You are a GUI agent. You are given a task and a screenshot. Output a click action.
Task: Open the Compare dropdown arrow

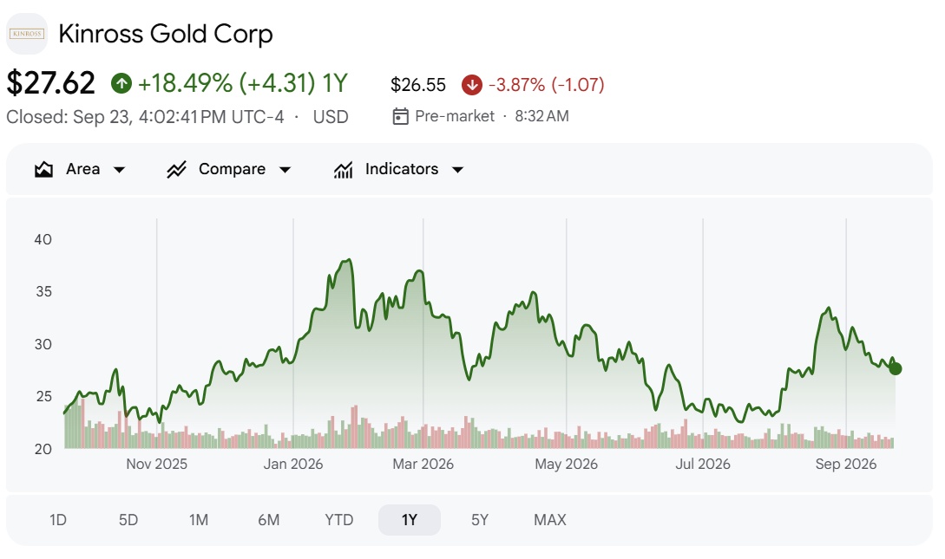click(x=285, y=170)
